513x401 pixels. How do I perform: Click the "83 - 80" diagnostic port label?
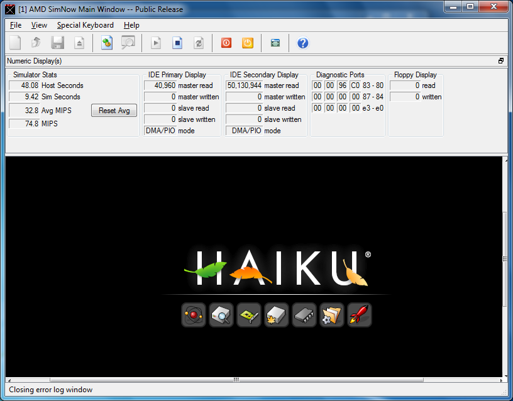tap(373, 85)
